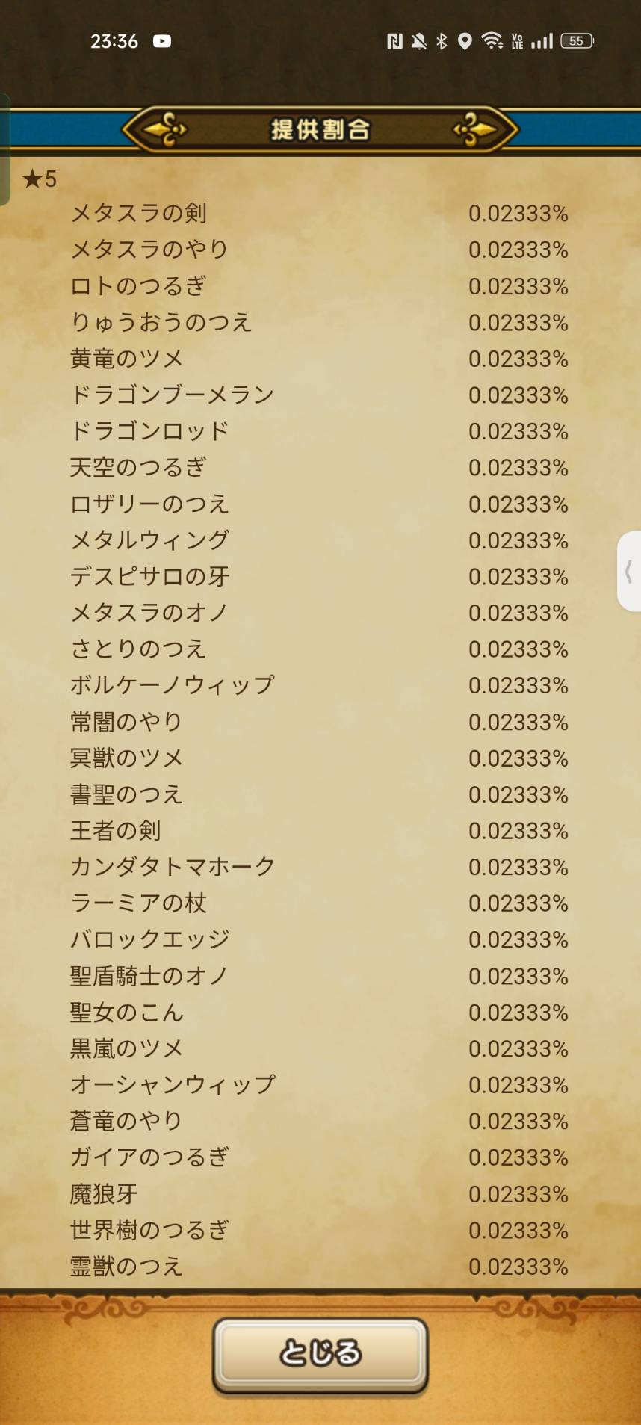Screen dimensions: 641x1425
Task: Tap the muted notification bell icon
Action: [418, 41]
